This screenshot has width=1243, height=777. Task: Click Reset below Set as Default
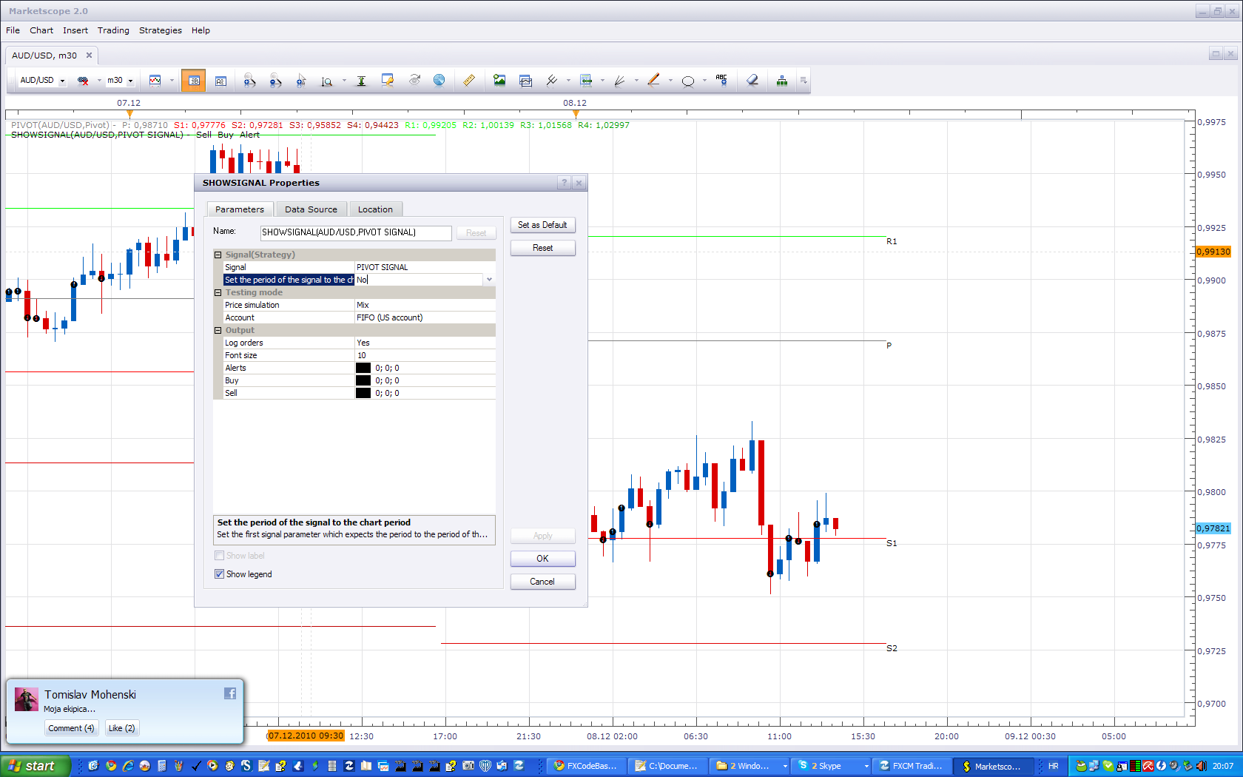click(x=542, y=248)
